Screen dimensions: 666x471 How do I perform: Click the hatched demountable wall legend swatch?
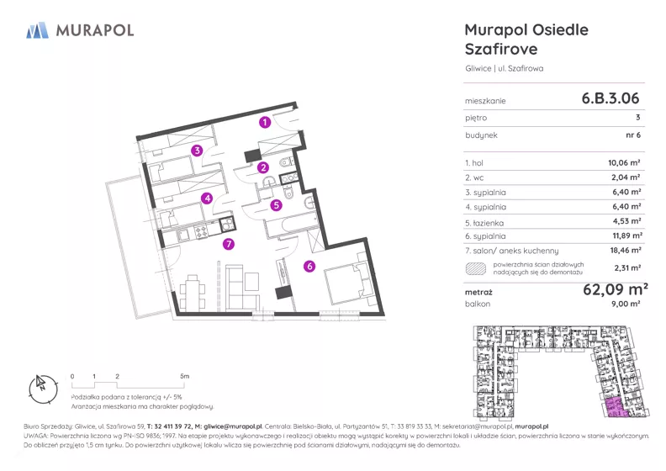pos(476,268)
